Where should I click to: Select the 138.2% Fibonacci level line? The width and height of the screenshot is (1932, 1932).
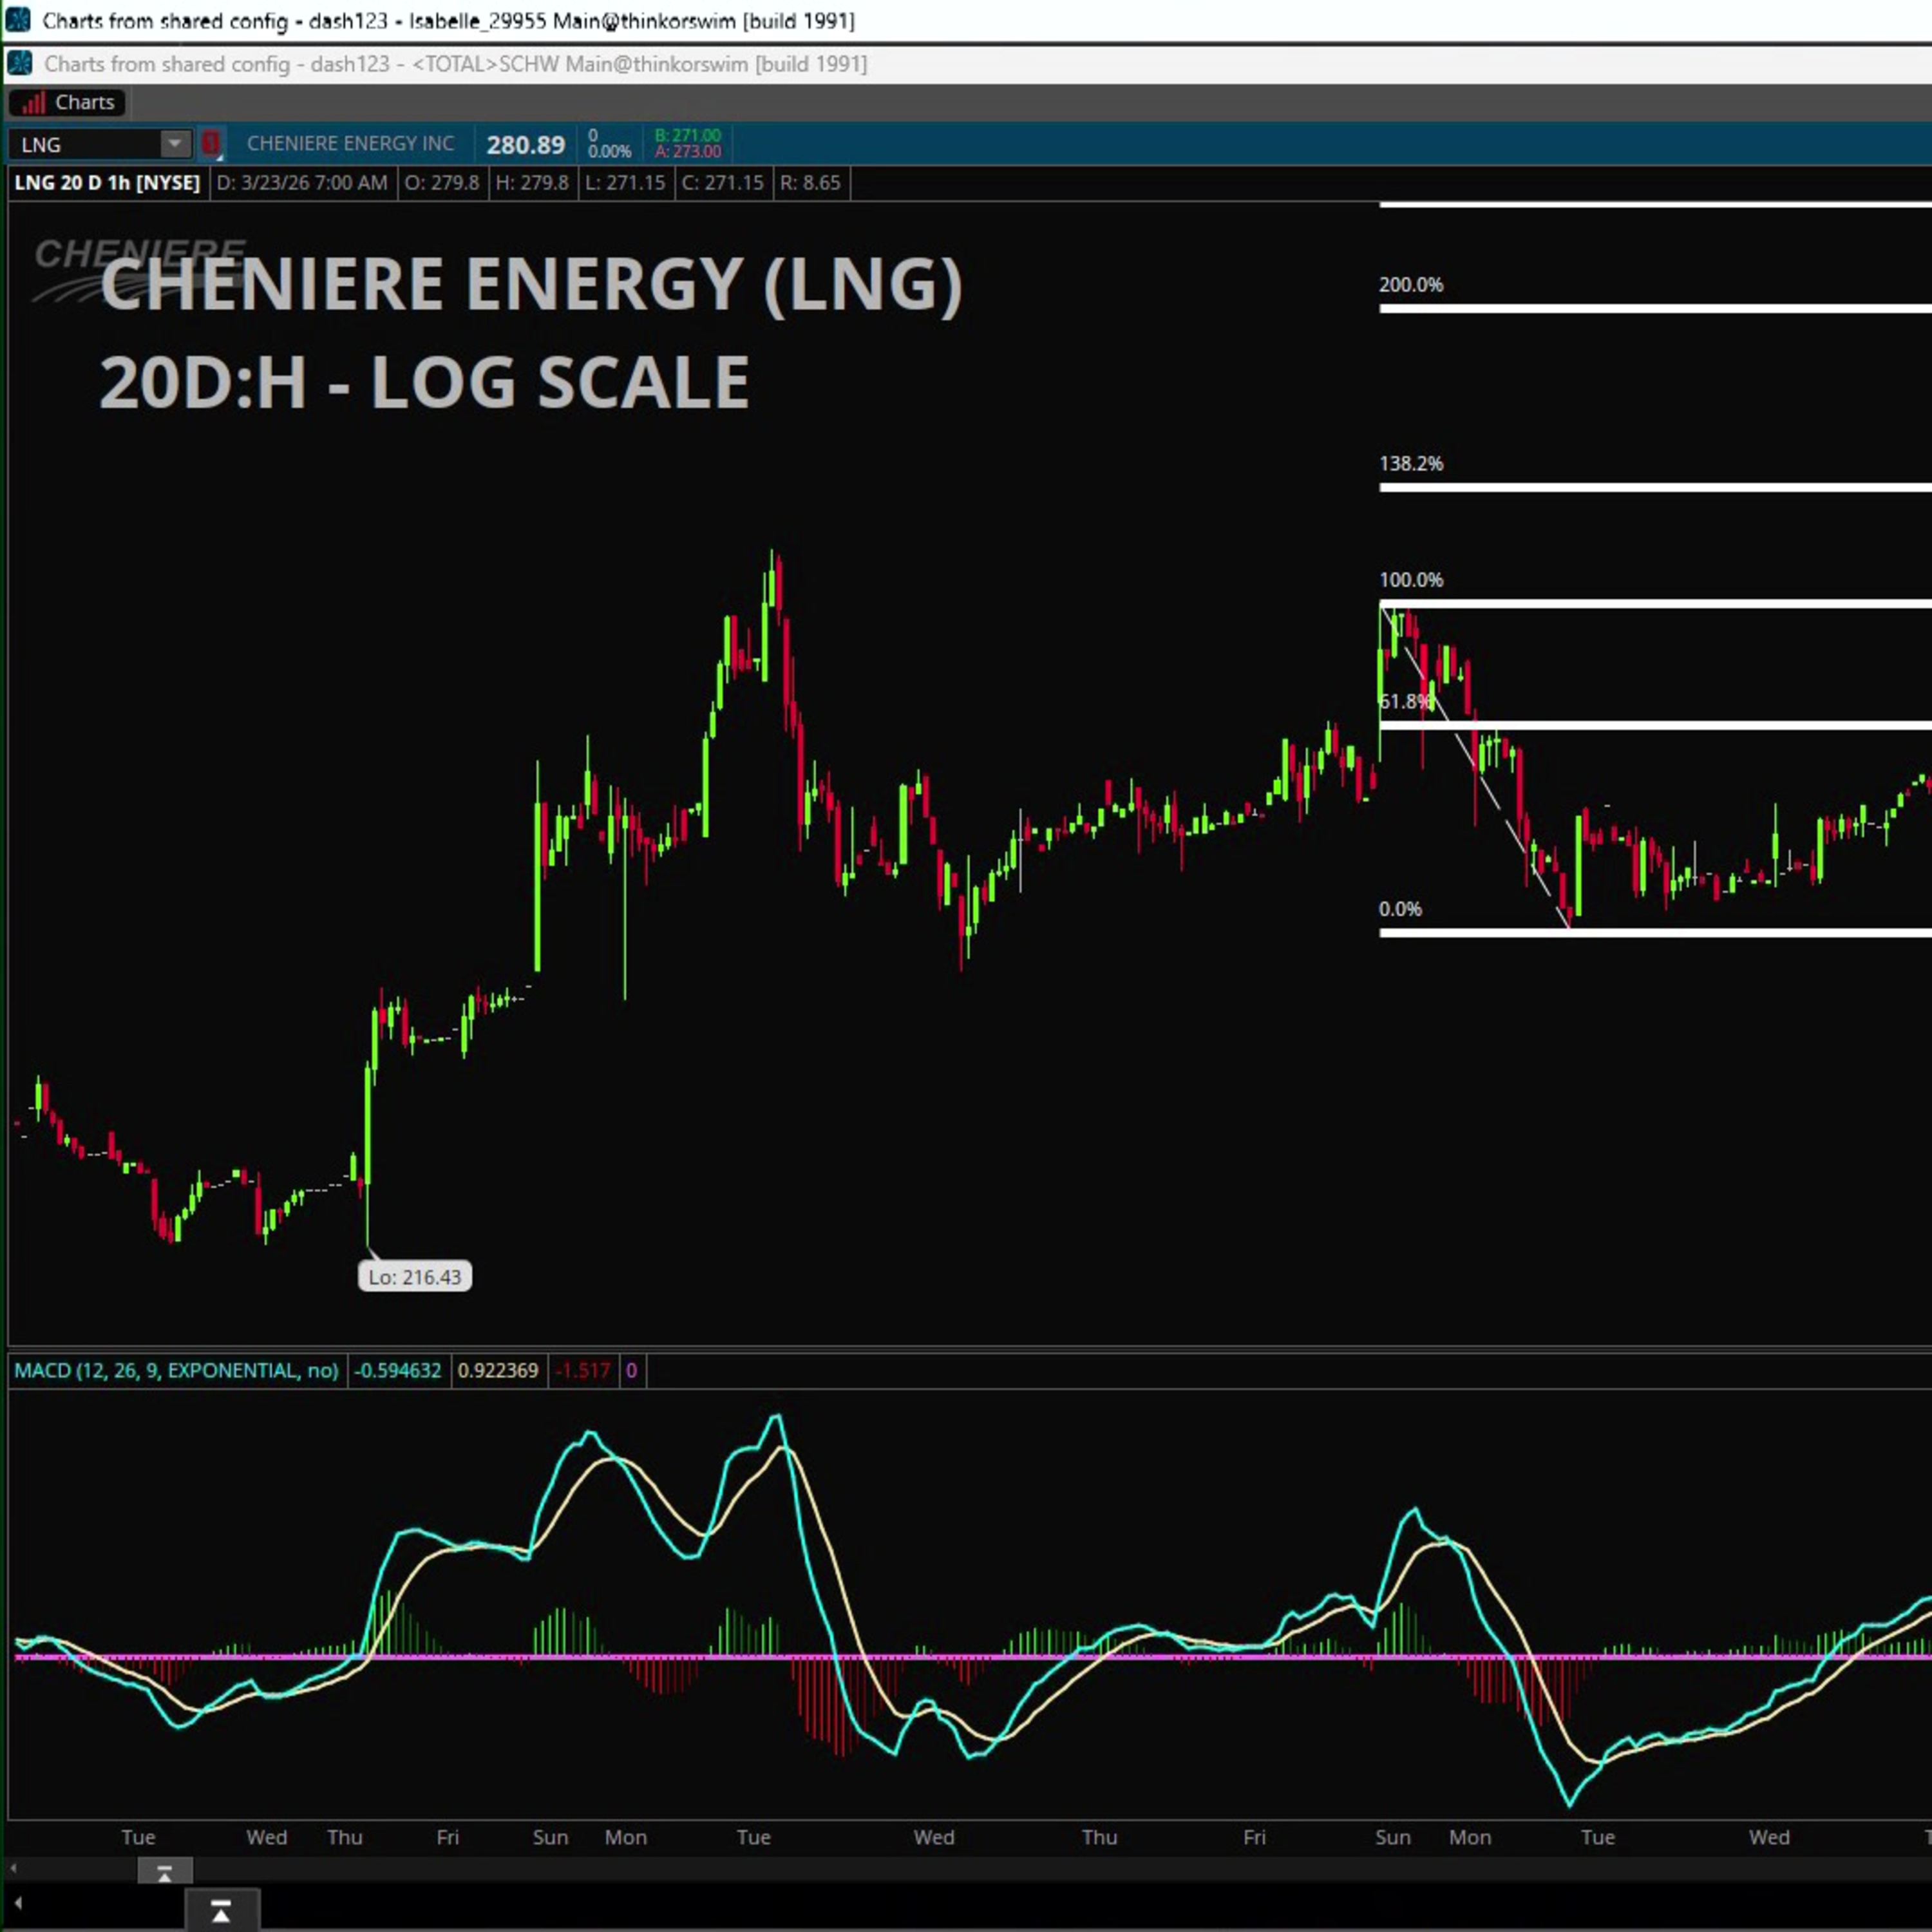(x=1650, y=487)
